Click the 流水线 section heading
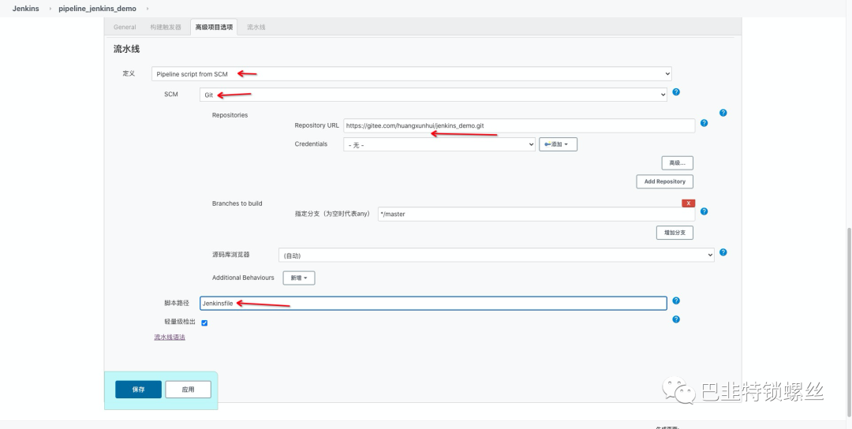Screen dimensions: 852x429 pos(126,49)
